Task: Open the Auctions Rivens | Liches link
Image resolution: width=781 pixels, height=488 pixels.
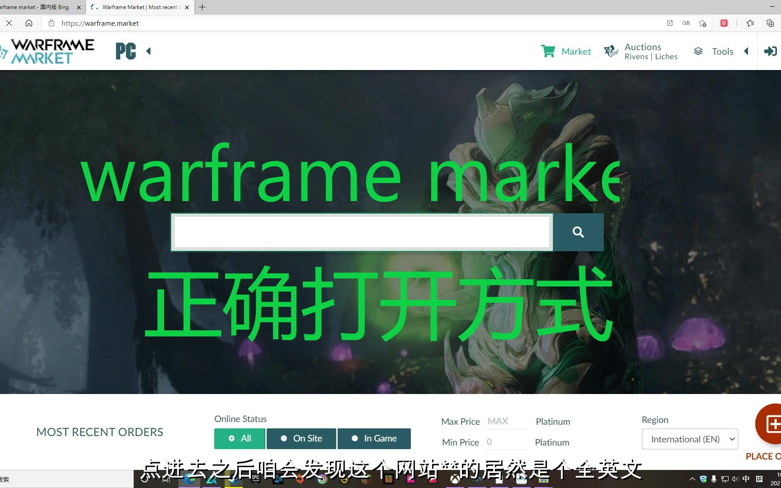Action: (651, 52)
